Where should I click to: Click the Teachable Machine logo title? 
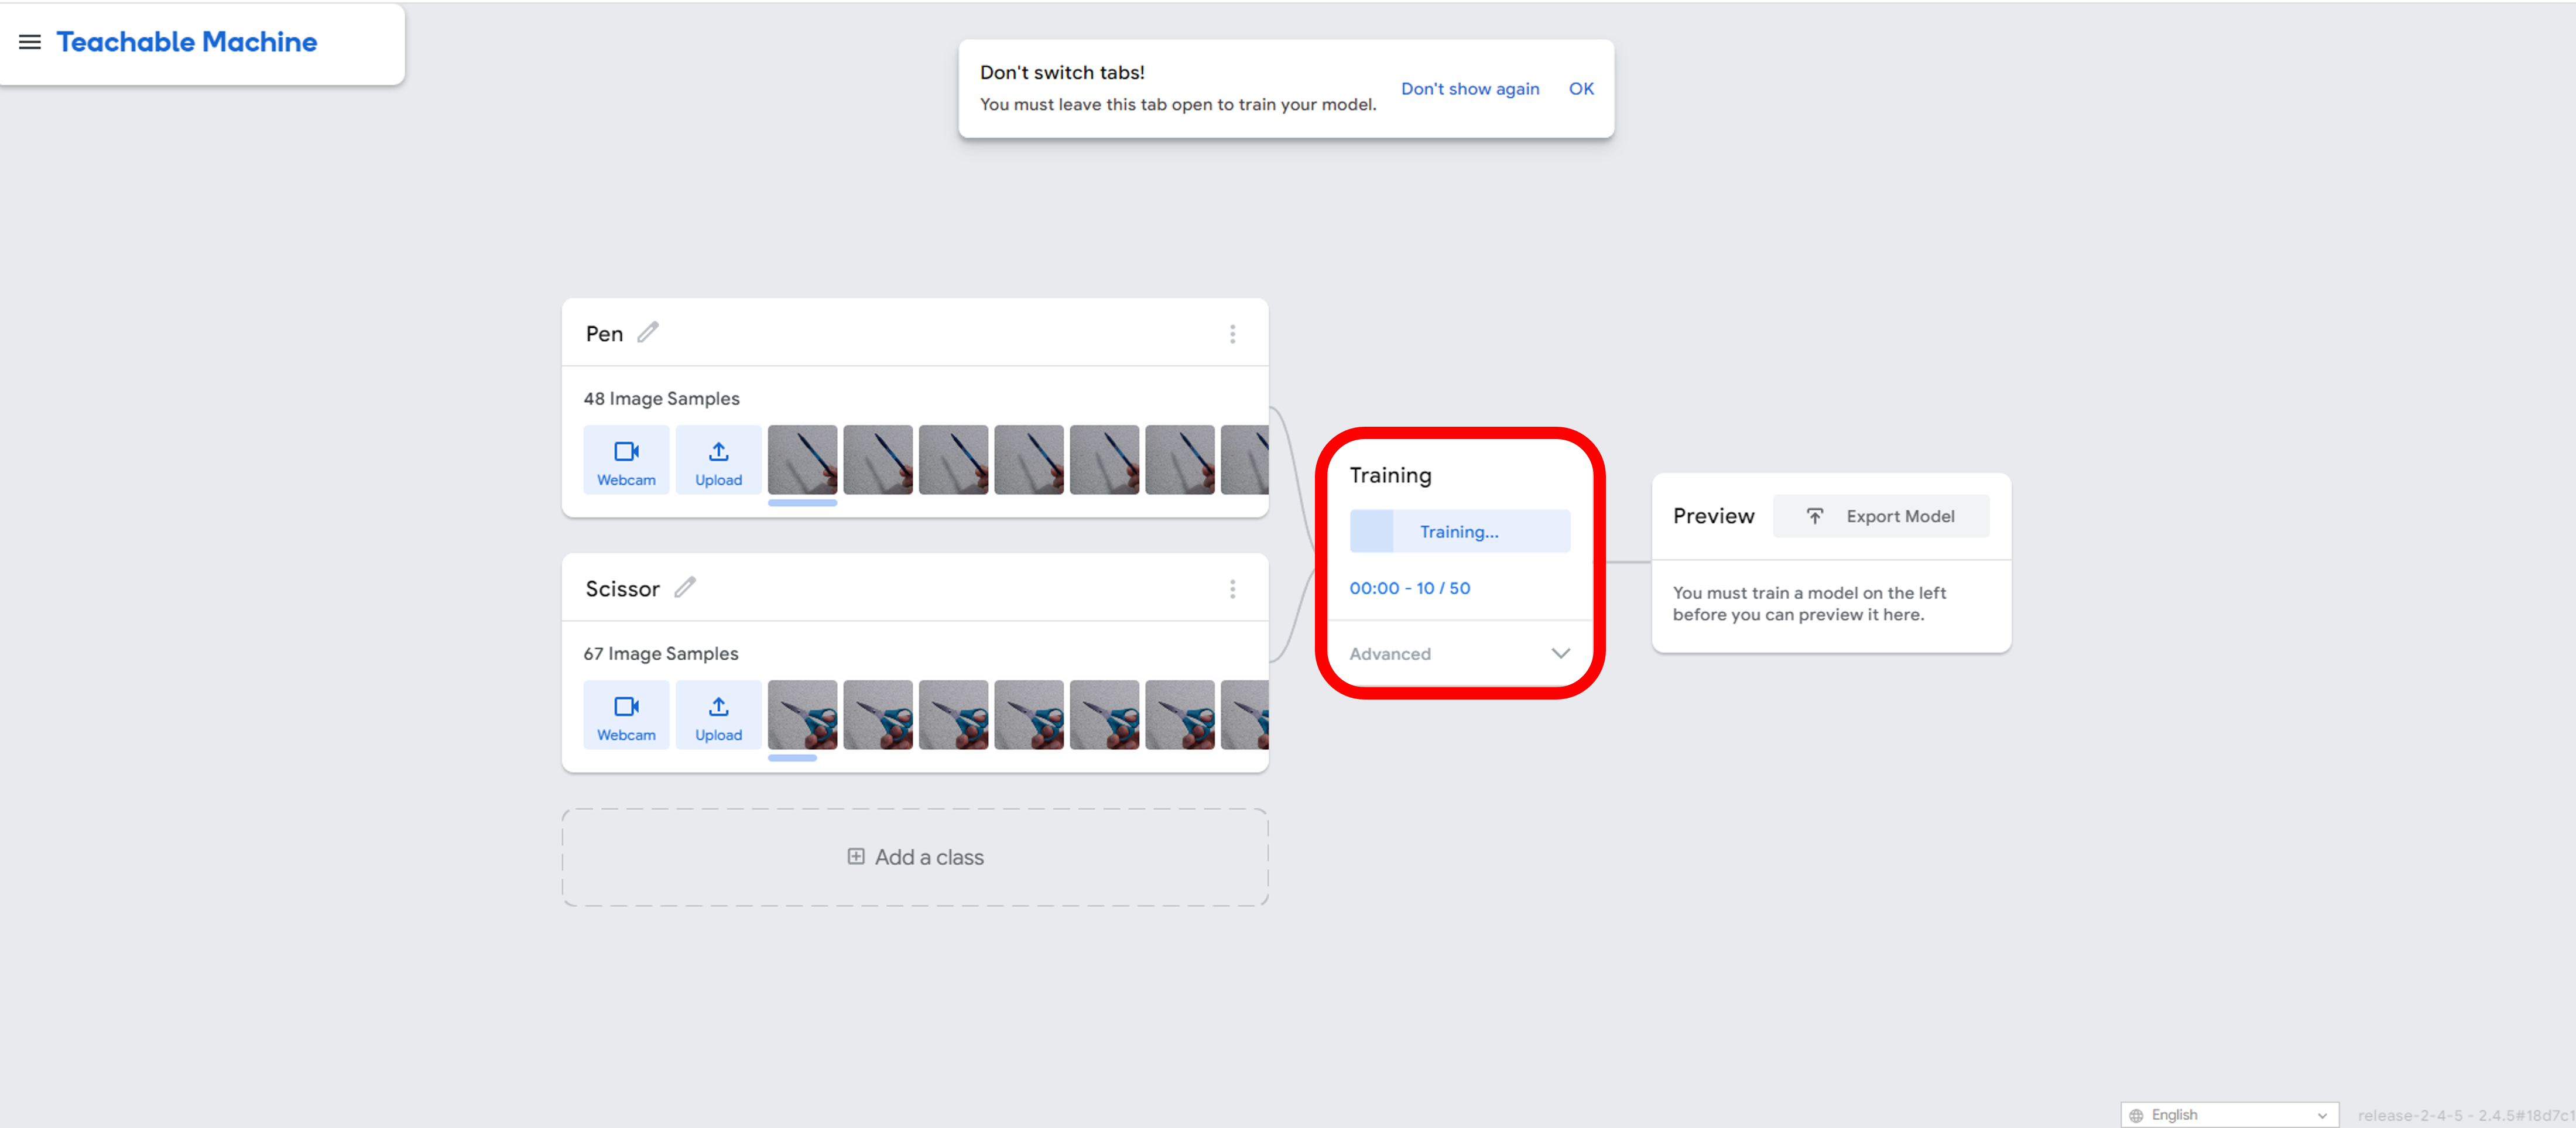[x=187, y=42]
